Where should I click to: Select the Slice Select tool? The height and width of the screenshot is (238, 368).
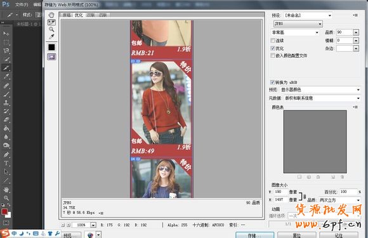coord(51,22)
